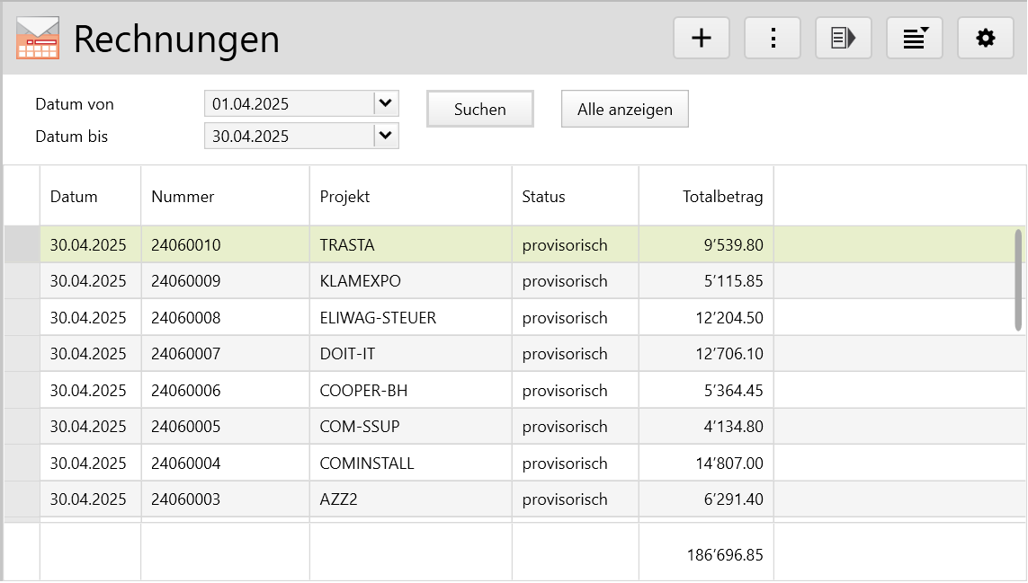
Task: Click the plus icon to add invoice
Action: coord(701,38)
